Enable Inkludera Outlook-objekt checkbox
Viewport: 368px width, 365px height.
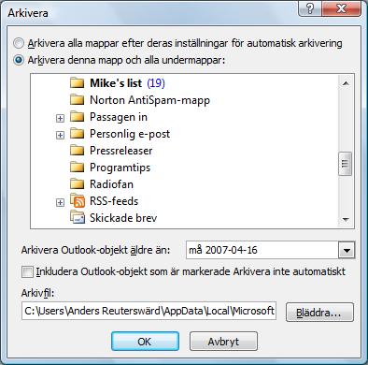point(27,271)
